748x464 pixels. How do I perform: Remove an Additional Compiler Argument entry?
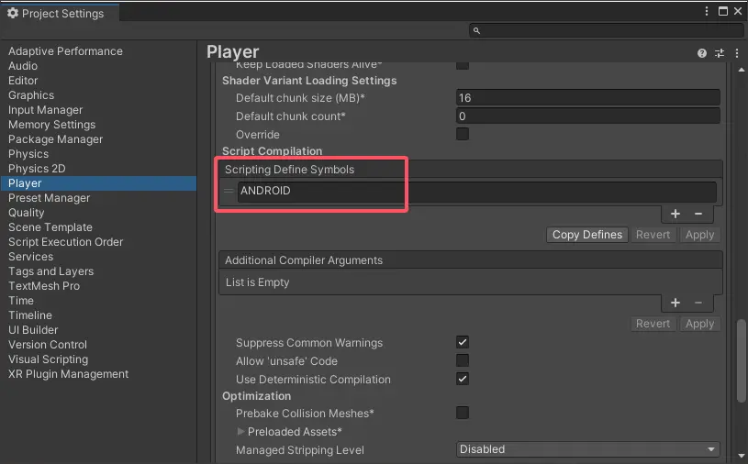coord(698,303)
